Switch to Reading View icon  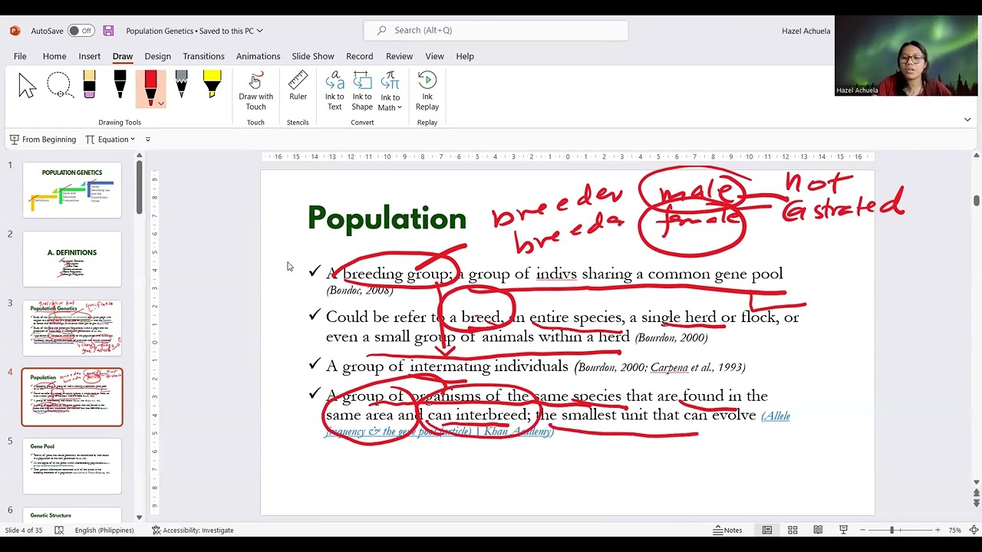[x=818, y=530]
